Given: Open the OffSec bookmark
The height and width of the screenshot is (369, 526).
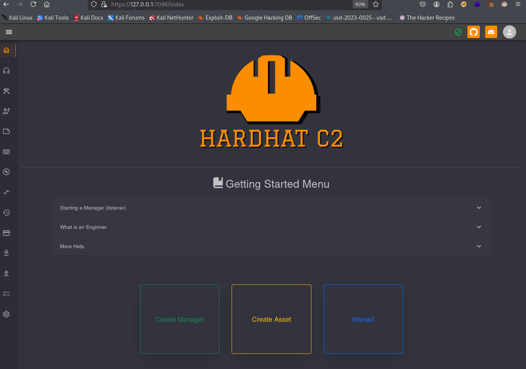Looking at the screenshot, I should [309, 18].
